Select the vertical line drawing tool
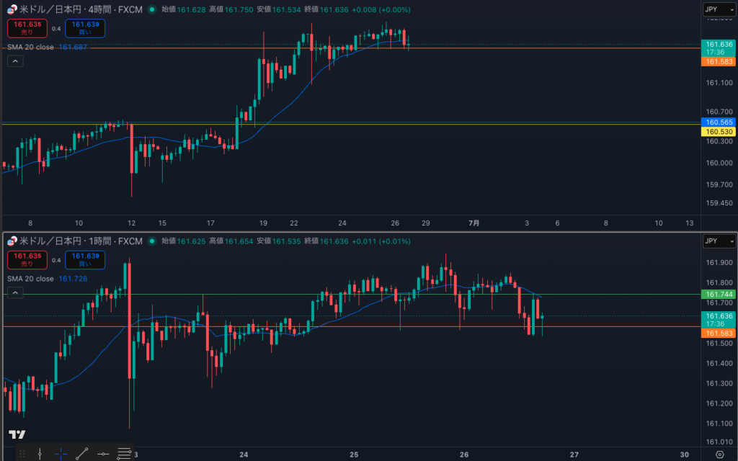The image size is (738, 461). point(40,454)
